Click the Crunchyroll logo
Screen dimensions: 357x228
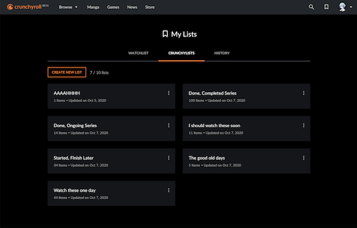(x=28, y=7)
